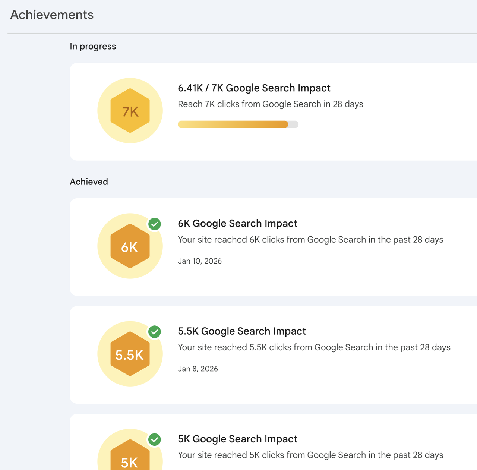
Task: Click the Jan 10, 2026 achievement date
Action: [x=199, y=261]
